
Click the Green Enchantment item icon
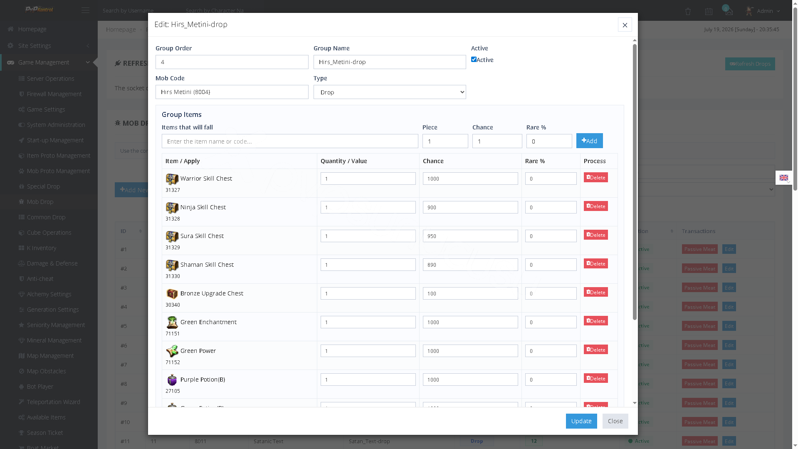pyautogui.click(x=172, y=322)
